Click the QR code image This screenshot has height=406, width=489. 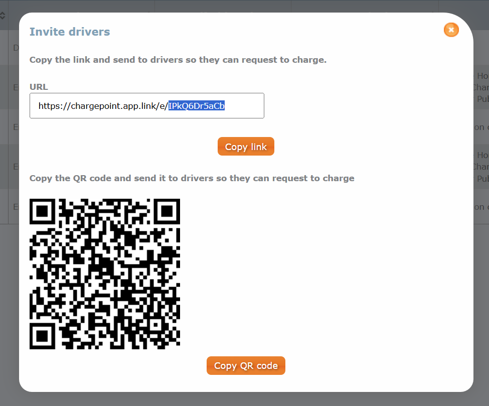click(105, 274)
